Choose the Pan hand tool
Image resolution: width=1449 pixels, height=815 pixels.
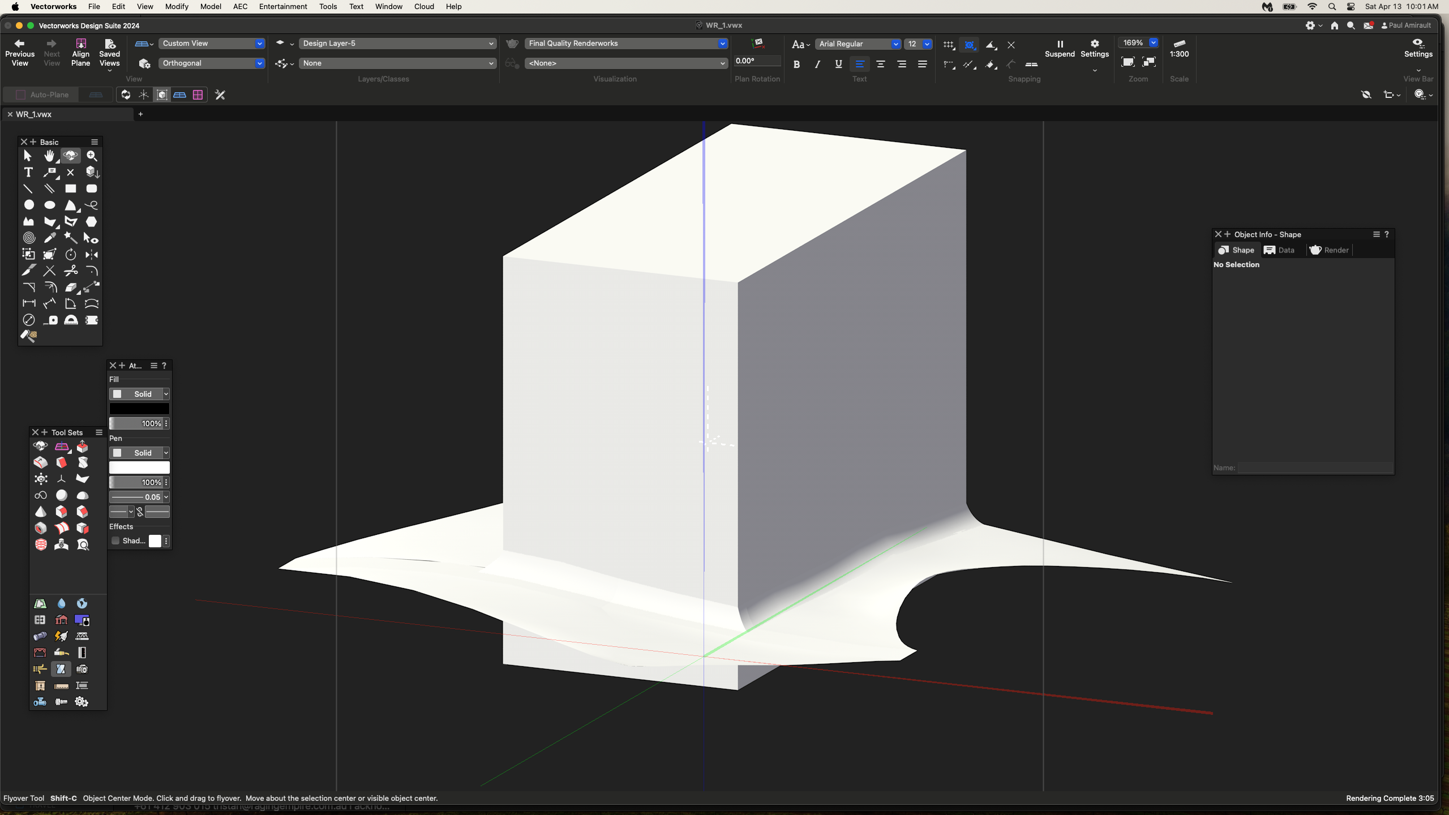pyautogui.click(x=49, y=156)
